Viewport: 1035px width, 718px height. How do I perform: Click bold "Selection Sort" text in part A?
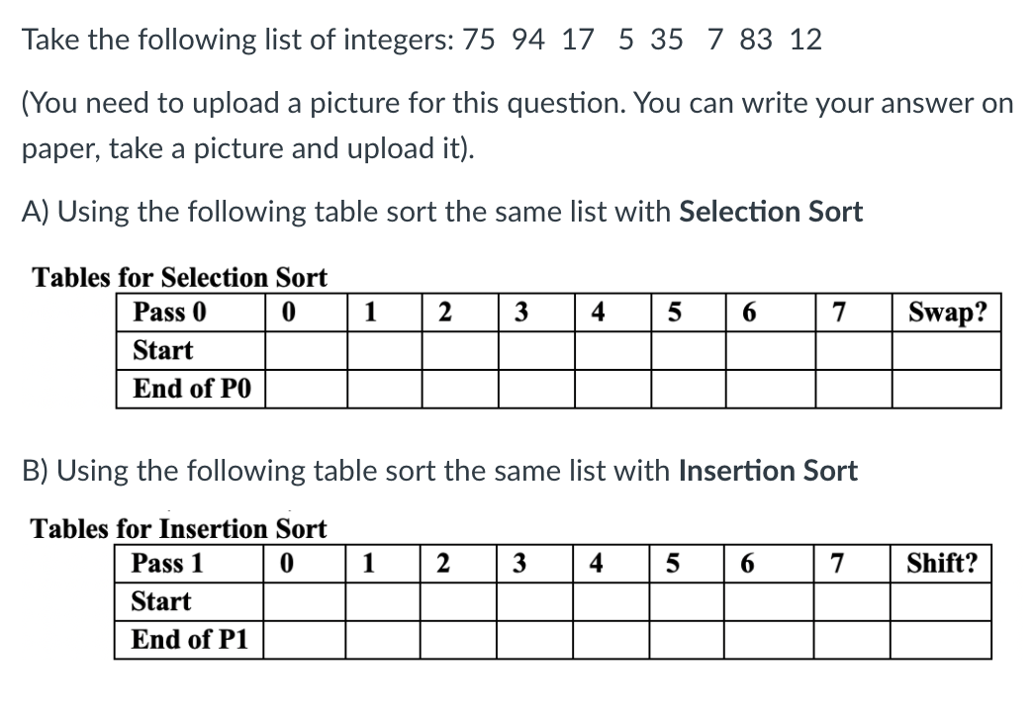pyautogui.click(x=771, y=212)
